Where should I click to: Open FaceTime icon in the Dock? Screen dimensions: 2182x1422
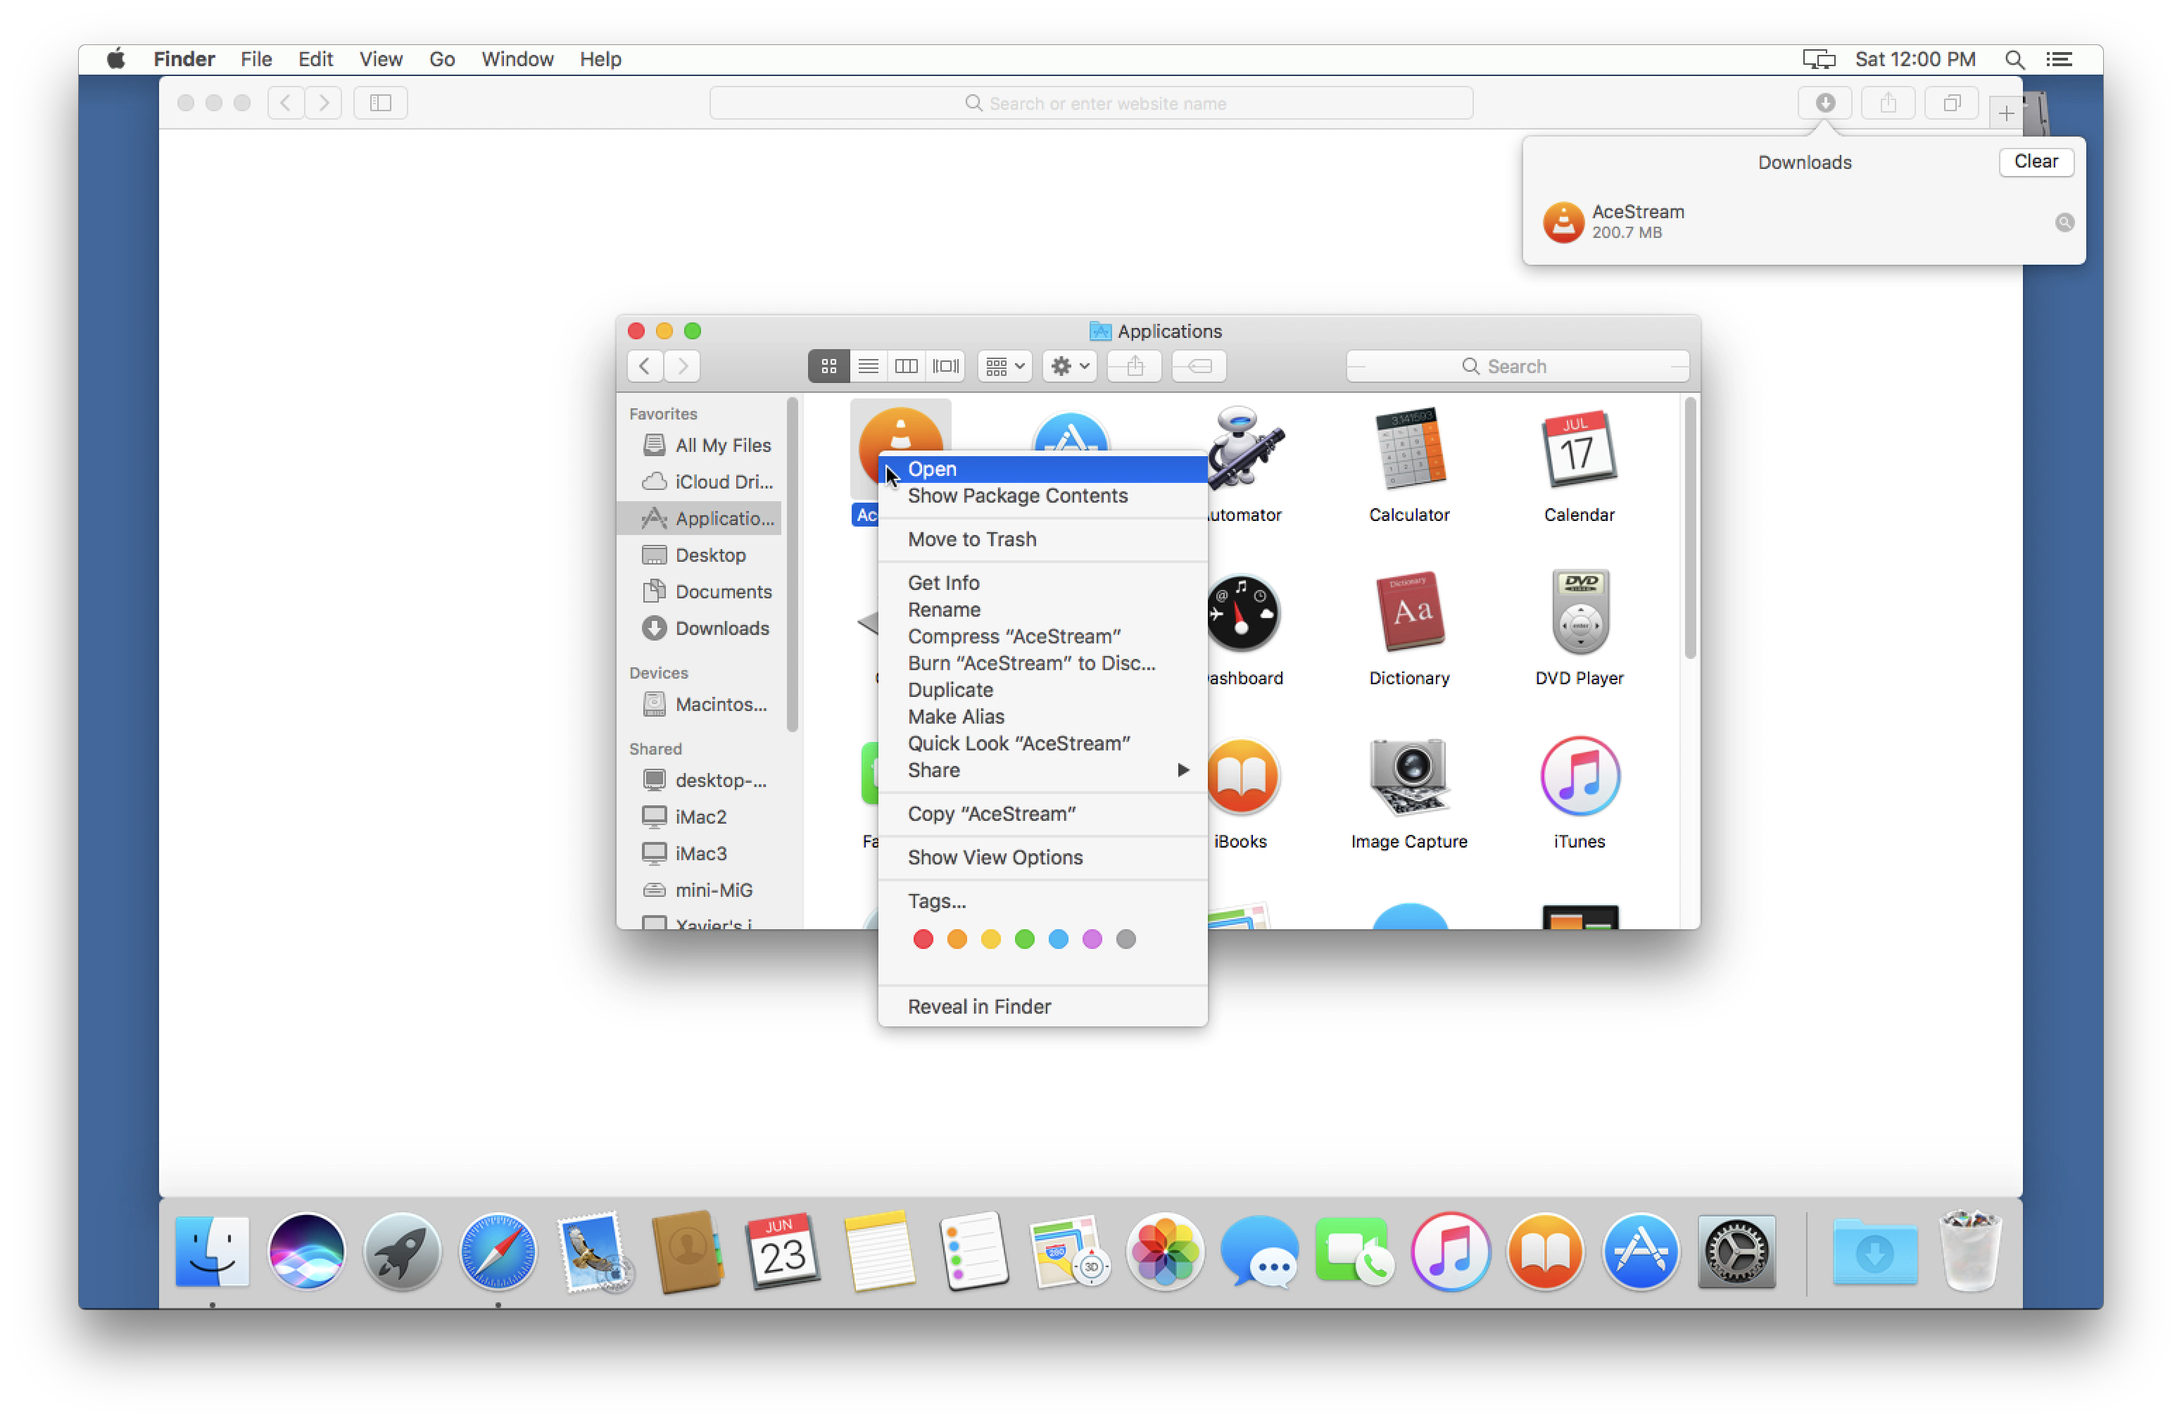click(1355, 1252)
